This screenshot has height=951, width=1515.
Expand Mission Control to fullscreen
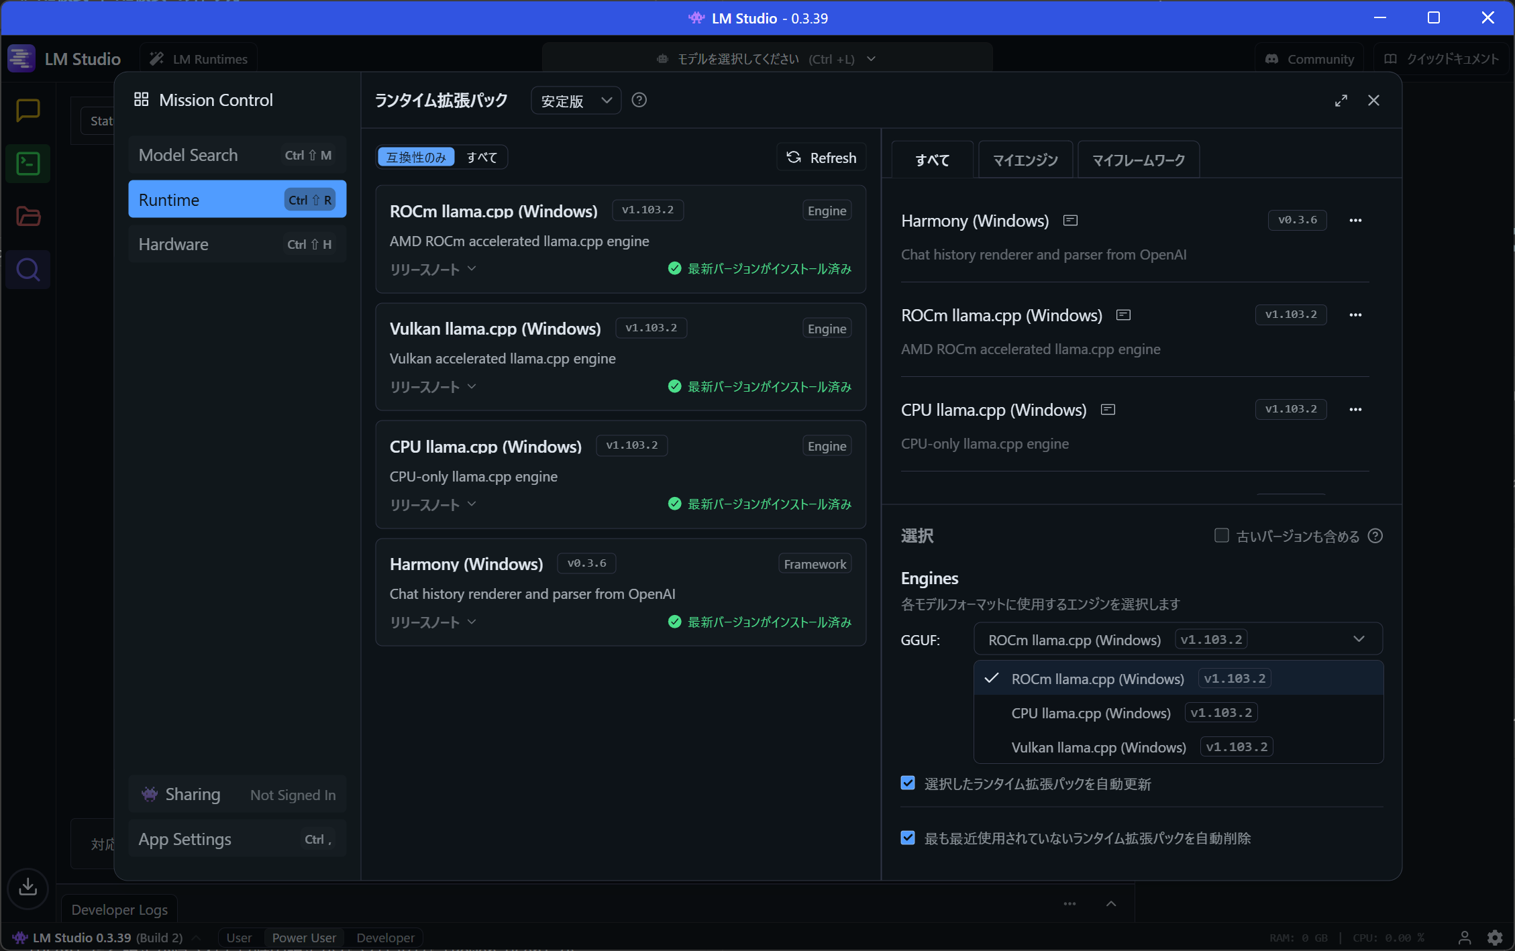(1341, 101)
